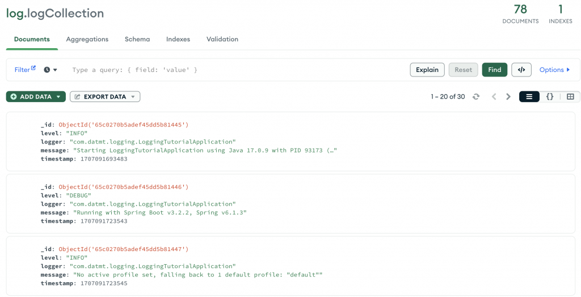Click the export icon on EXPORT DATA
Image resolution: width=581 pixels, height=297 pixels.
77,97
